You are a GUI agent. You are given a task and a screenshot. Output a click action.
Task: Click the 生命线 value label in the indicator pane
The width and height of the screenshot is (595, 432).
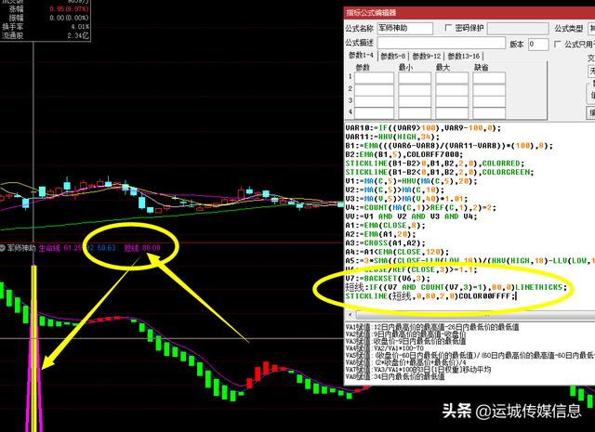click(x=60, y=248)
